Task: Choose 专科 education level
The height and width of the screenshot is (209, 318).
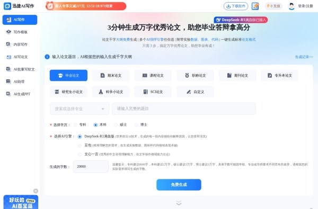Action: pos(75,125)
